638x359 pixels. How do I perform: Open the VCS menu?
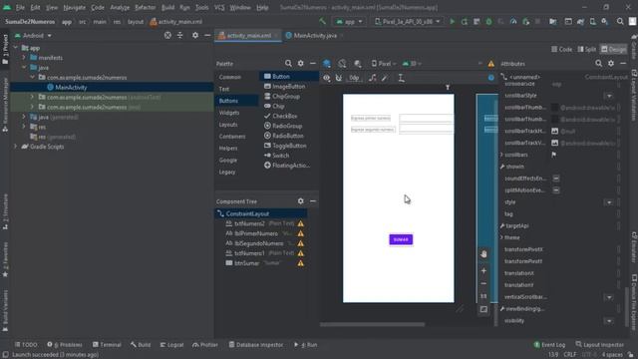coord(219,7)
